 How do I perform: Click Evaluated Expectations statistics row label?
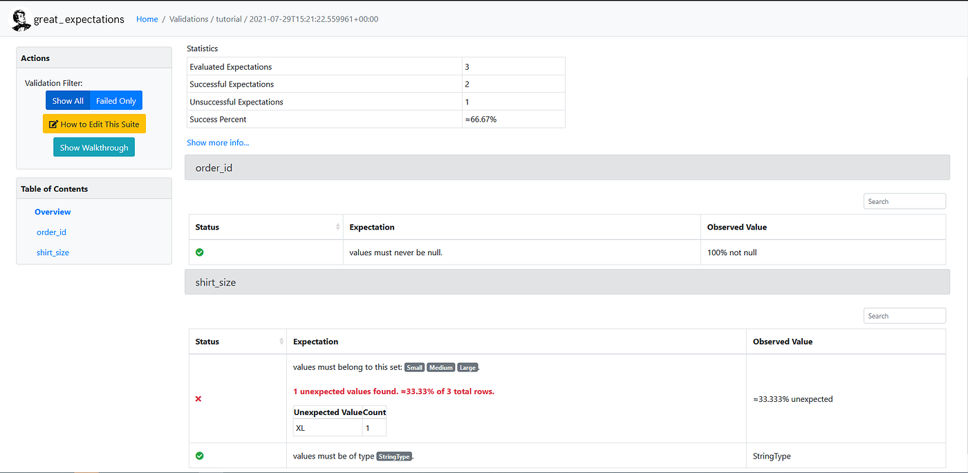230,67
